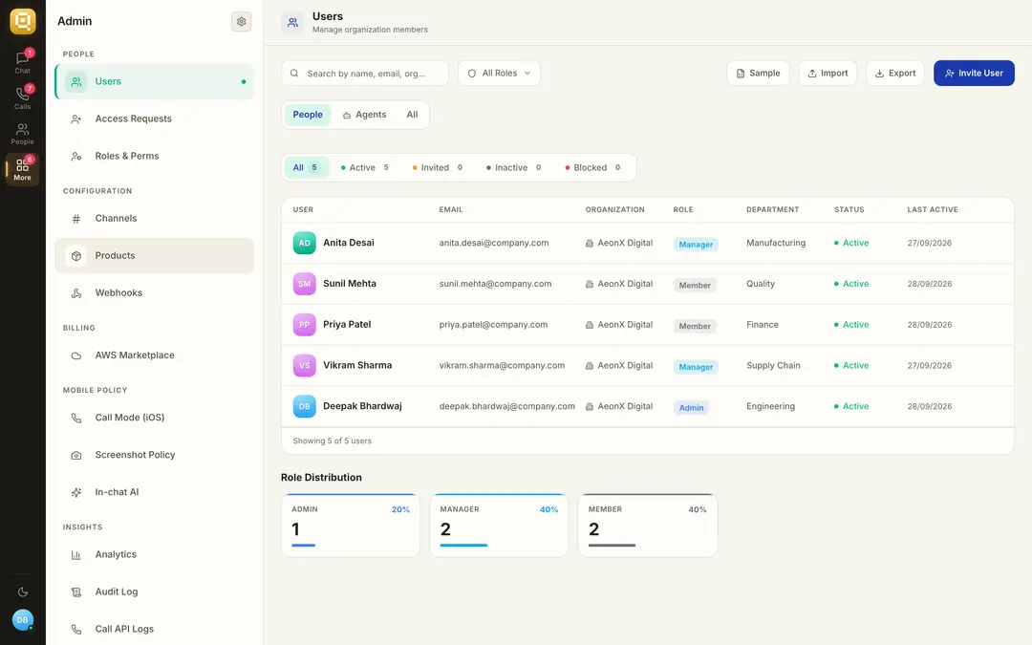Open the Admin role card
This screenshot has height=645, width=1032.
click(x=351, y=526)
